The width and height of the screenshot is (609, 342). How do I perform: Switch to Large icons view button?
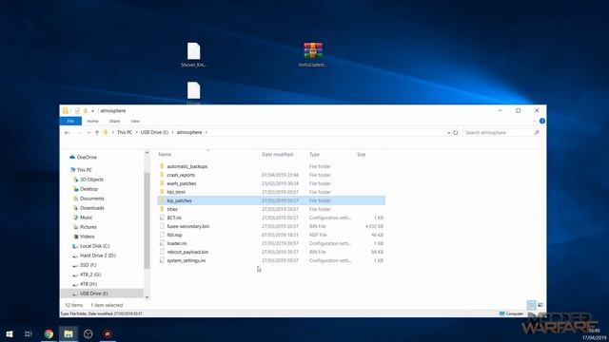(x=540, y=305)
